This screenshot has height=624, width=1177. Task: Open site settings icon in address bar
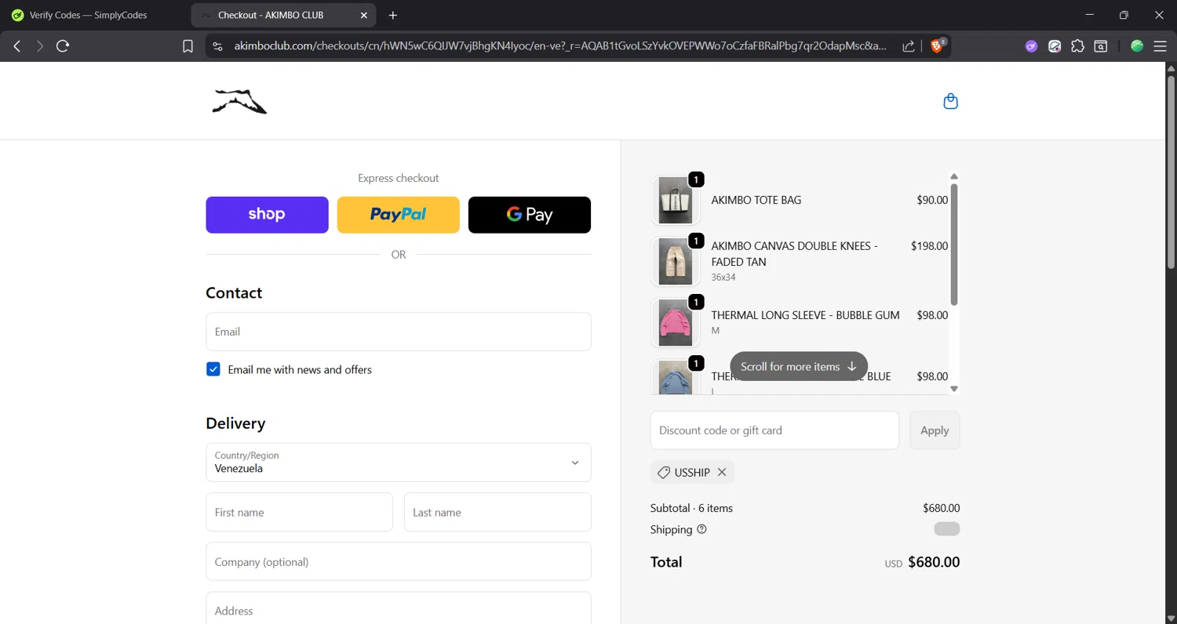[x=218, y=46]
